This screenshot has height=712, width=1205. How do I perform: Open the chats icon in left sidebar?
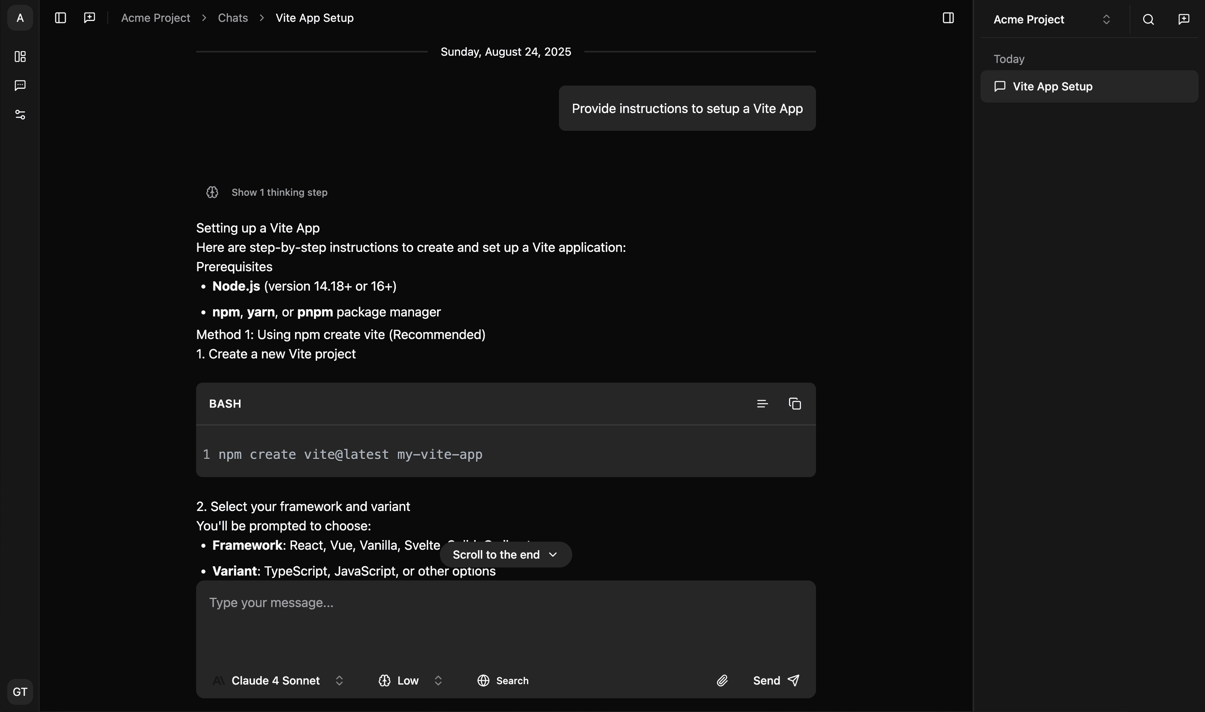point(20,86)
